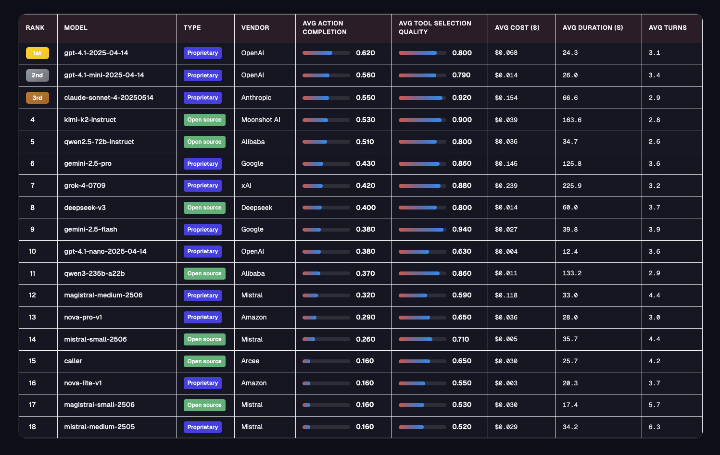Select the mistral-small-2506 model name
Screen dimensions: 720x455
(x=95, y=339)
